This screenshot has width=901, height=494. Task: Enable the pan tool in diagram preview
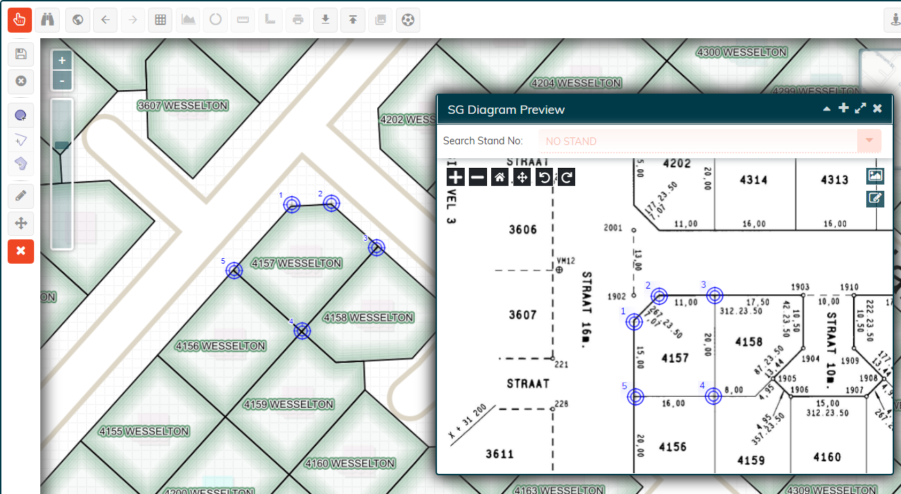pos(522,177)
